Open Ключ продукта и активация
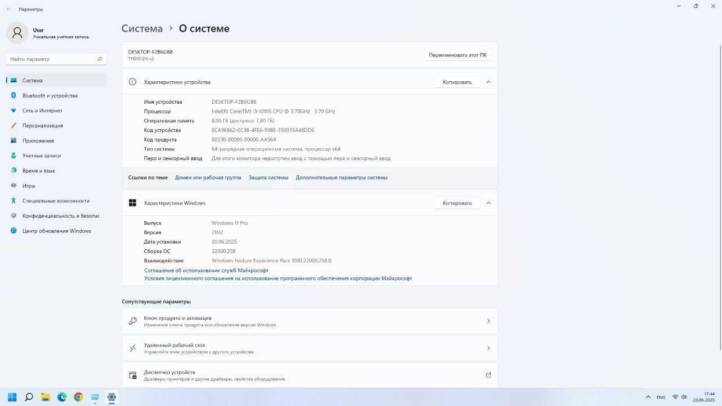The image size is (722, 406). click(x=310, y=321)
